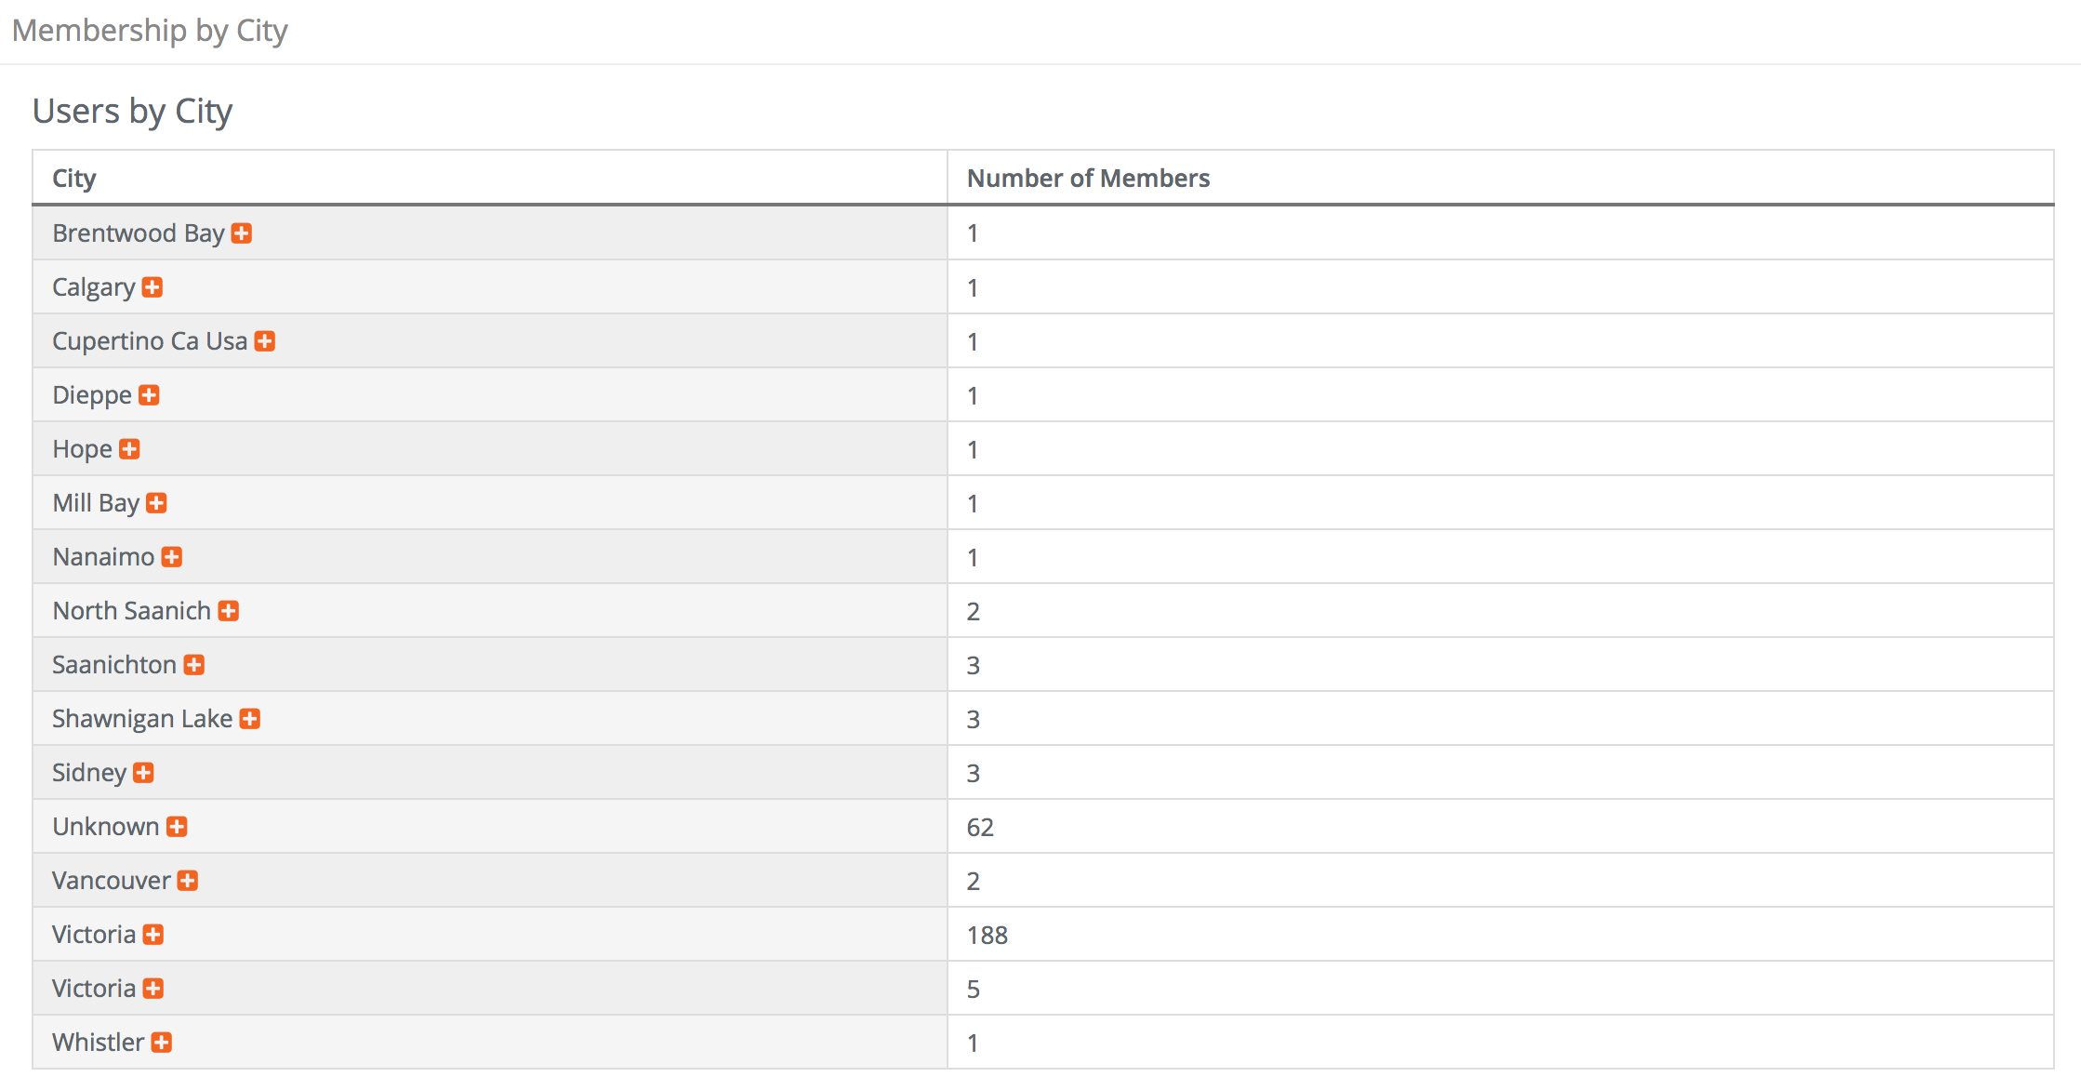The image size is (2081, 1090).
Task: Expand the Victoria row with 188 members
Action: tap(153, 935)
